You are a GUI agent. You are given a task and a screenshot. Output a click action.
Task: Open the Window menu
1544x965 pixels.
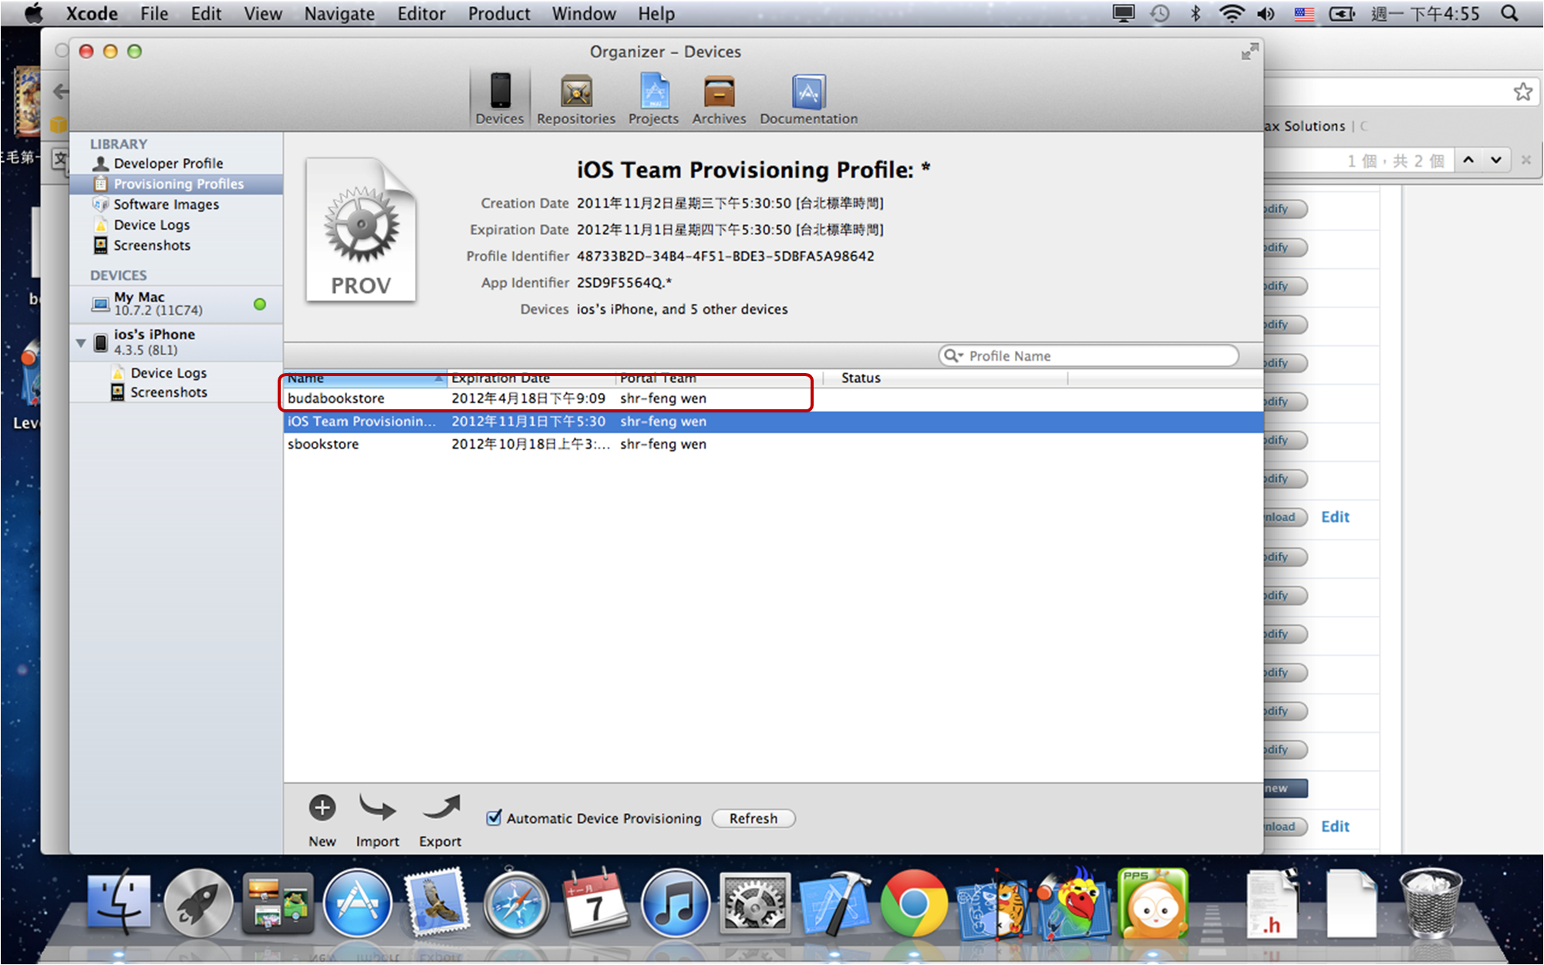click(584, 14)
